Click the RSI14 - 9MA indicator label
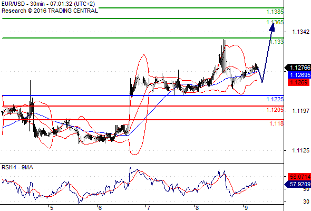The height and width of the screenshot is (211, 311). tap(17, 168)
